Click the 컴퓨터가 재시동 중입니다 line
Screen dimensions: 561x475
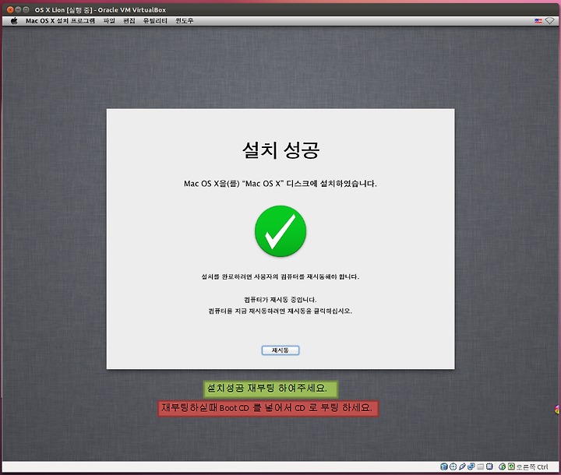coord(280,300)
